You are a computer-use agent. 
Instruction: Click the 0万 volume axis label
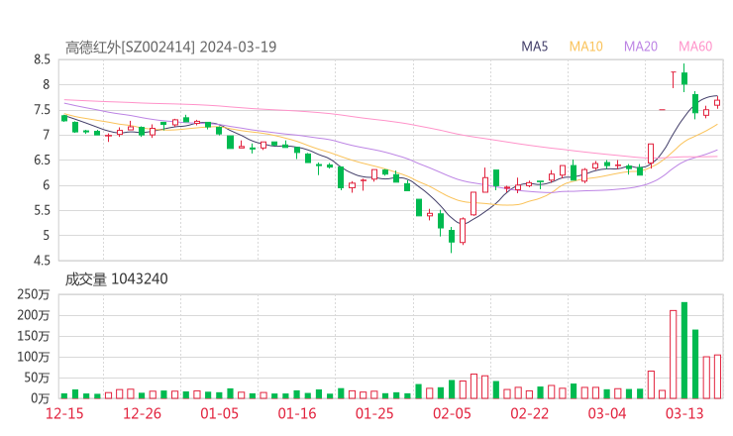click(x=41, y=398)
